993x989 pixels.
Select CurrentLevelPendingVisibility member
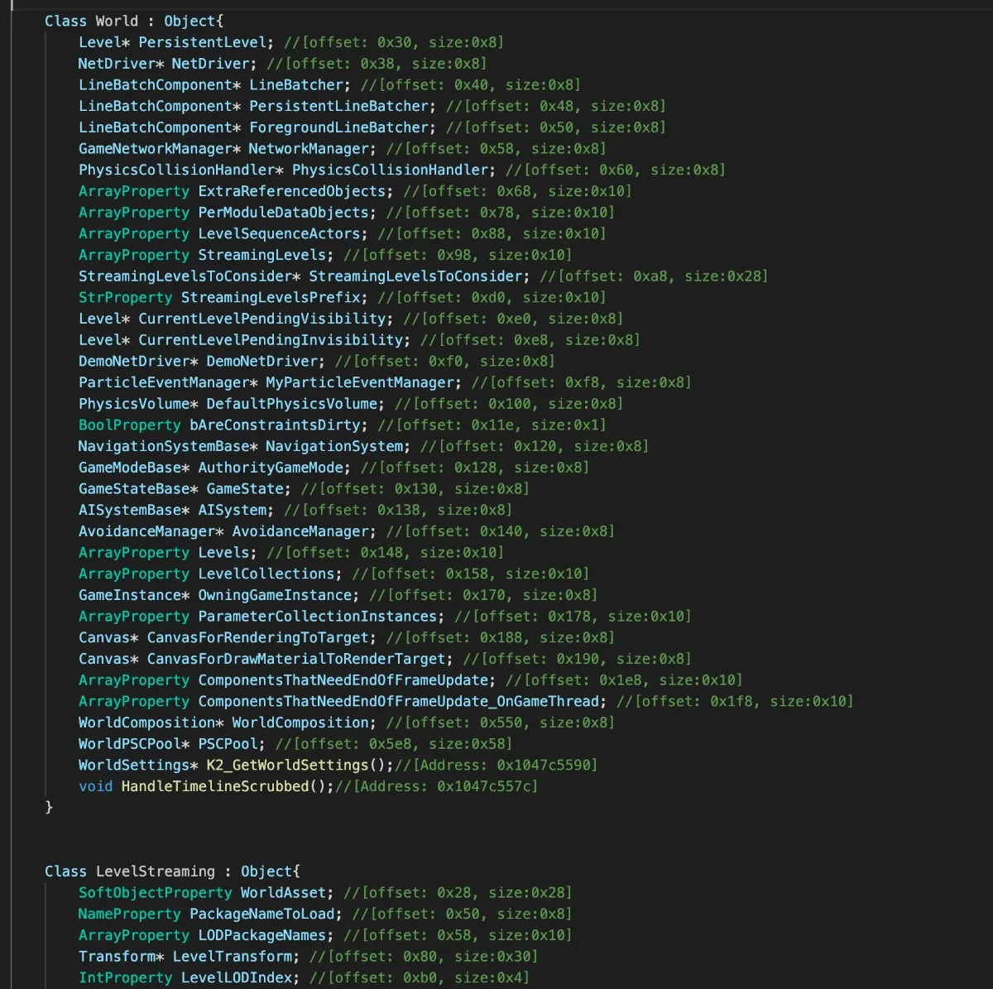tap(266, 319)
